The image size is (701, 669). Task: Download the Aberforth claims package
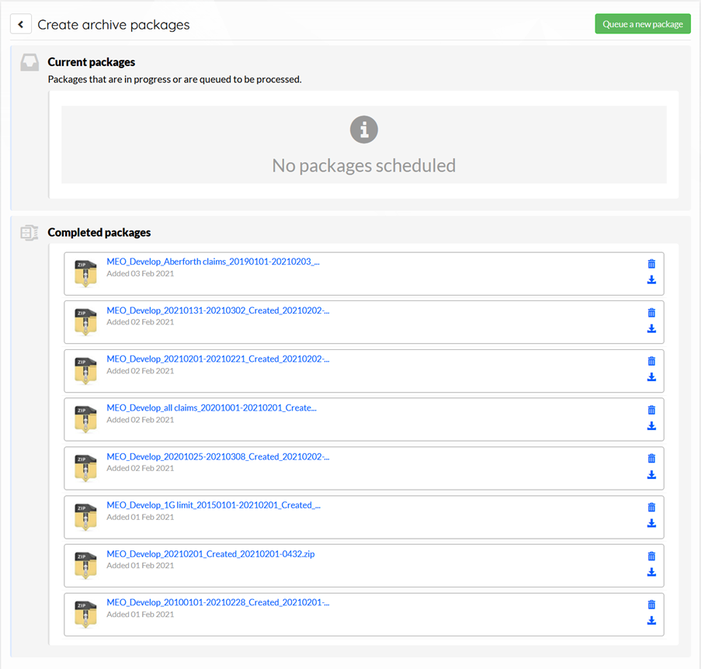pos(651,279)
